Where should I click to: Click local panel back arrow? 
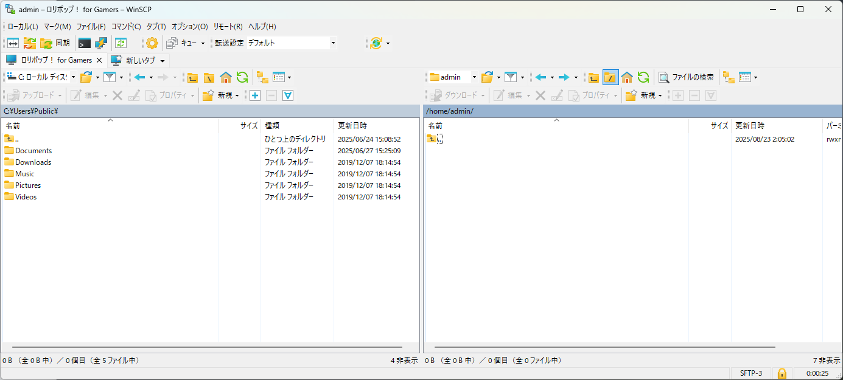click(x=140, y=77)
